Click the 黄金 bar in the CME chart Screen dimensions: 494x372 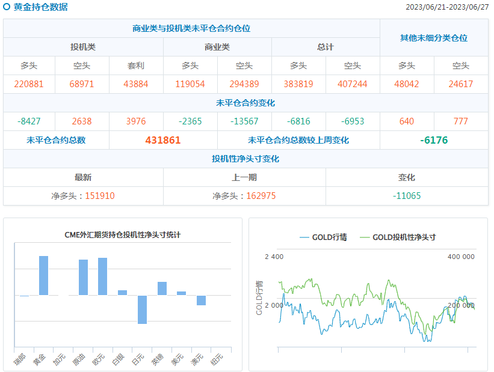[43, 275]
